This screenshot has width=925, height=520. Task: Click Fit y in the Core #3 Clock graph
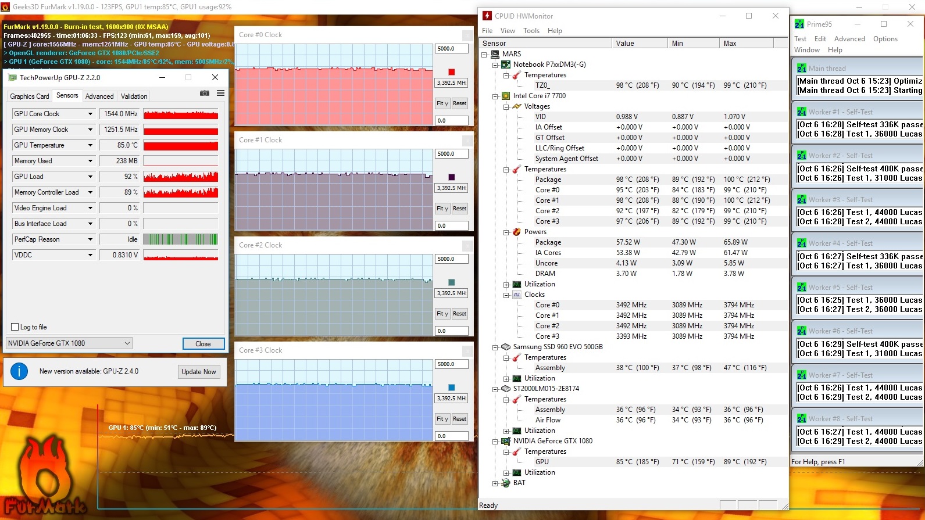(x=442, y=419)
